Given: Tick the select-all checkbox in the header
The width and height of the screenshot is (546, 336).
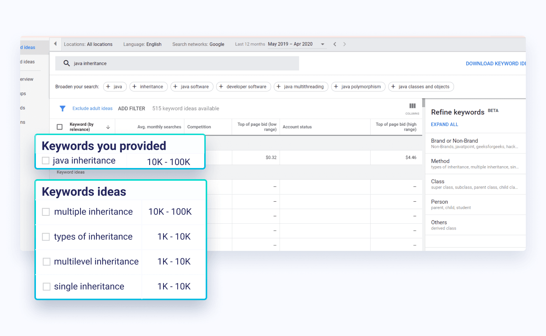Looking at the screenshot, I should (59, 127).
